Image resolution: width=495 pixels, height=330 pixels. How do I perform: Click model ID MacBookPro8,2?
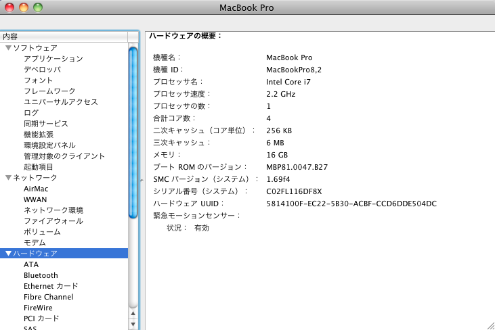294,70
